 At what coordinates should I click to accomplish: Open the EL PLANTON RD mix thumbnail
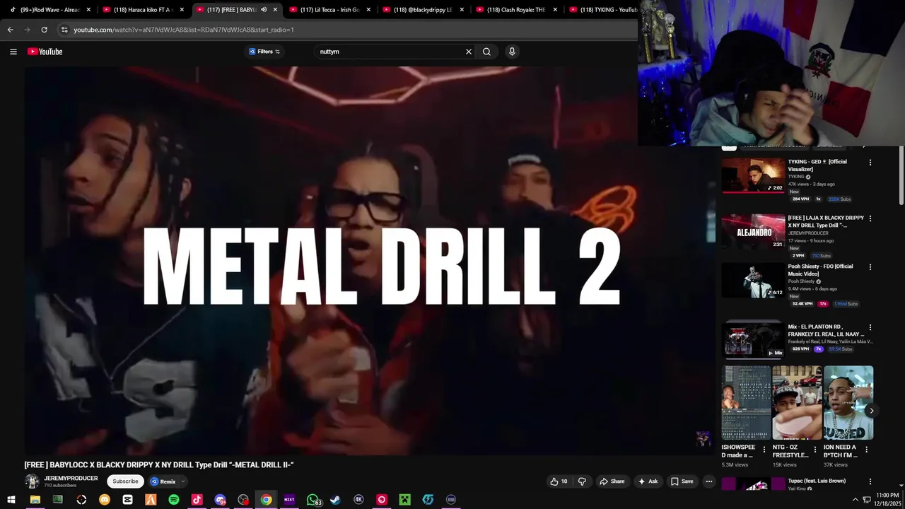753,341
